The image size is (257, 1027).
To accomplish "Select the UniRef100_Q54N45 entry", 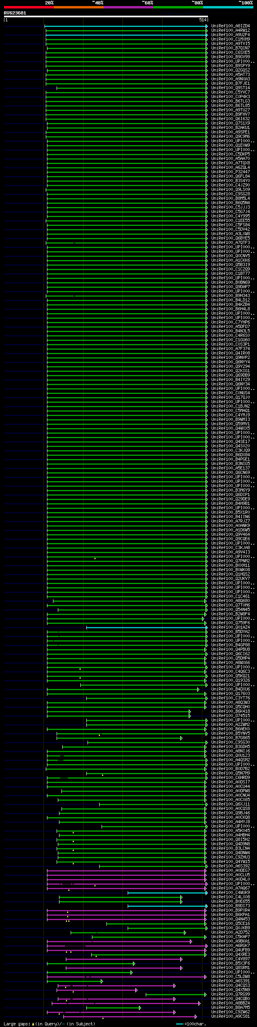I will pyautogui.click(x=230, y=610).
